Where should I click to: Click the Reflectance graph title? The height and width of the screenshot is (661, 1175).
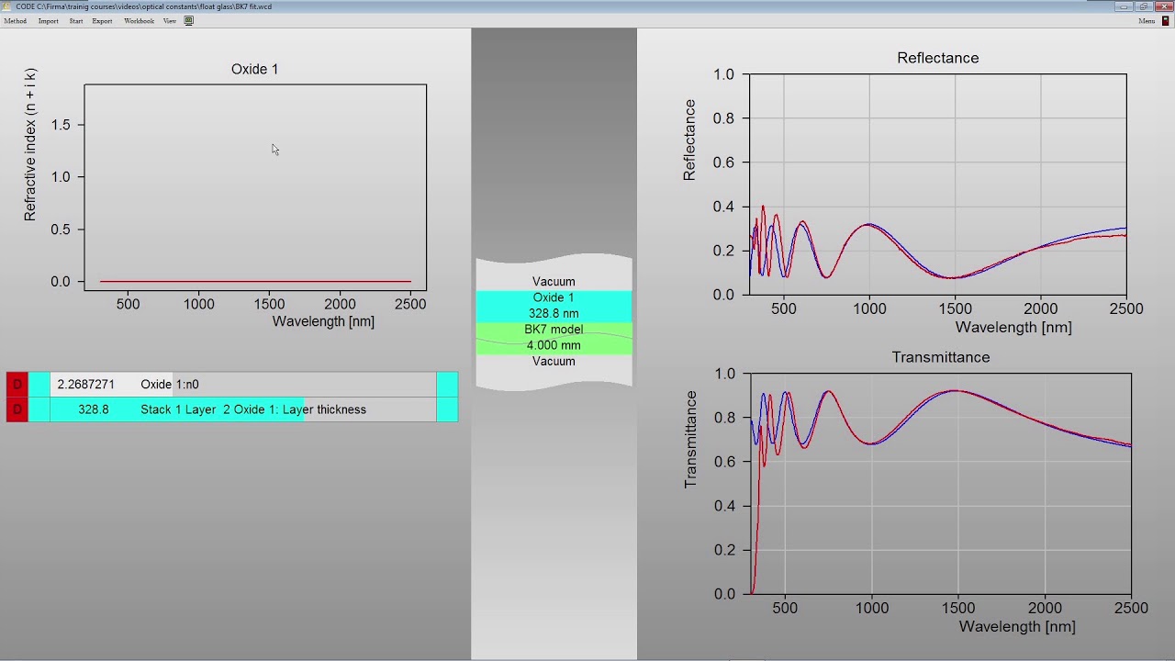[x=938, y=58]
